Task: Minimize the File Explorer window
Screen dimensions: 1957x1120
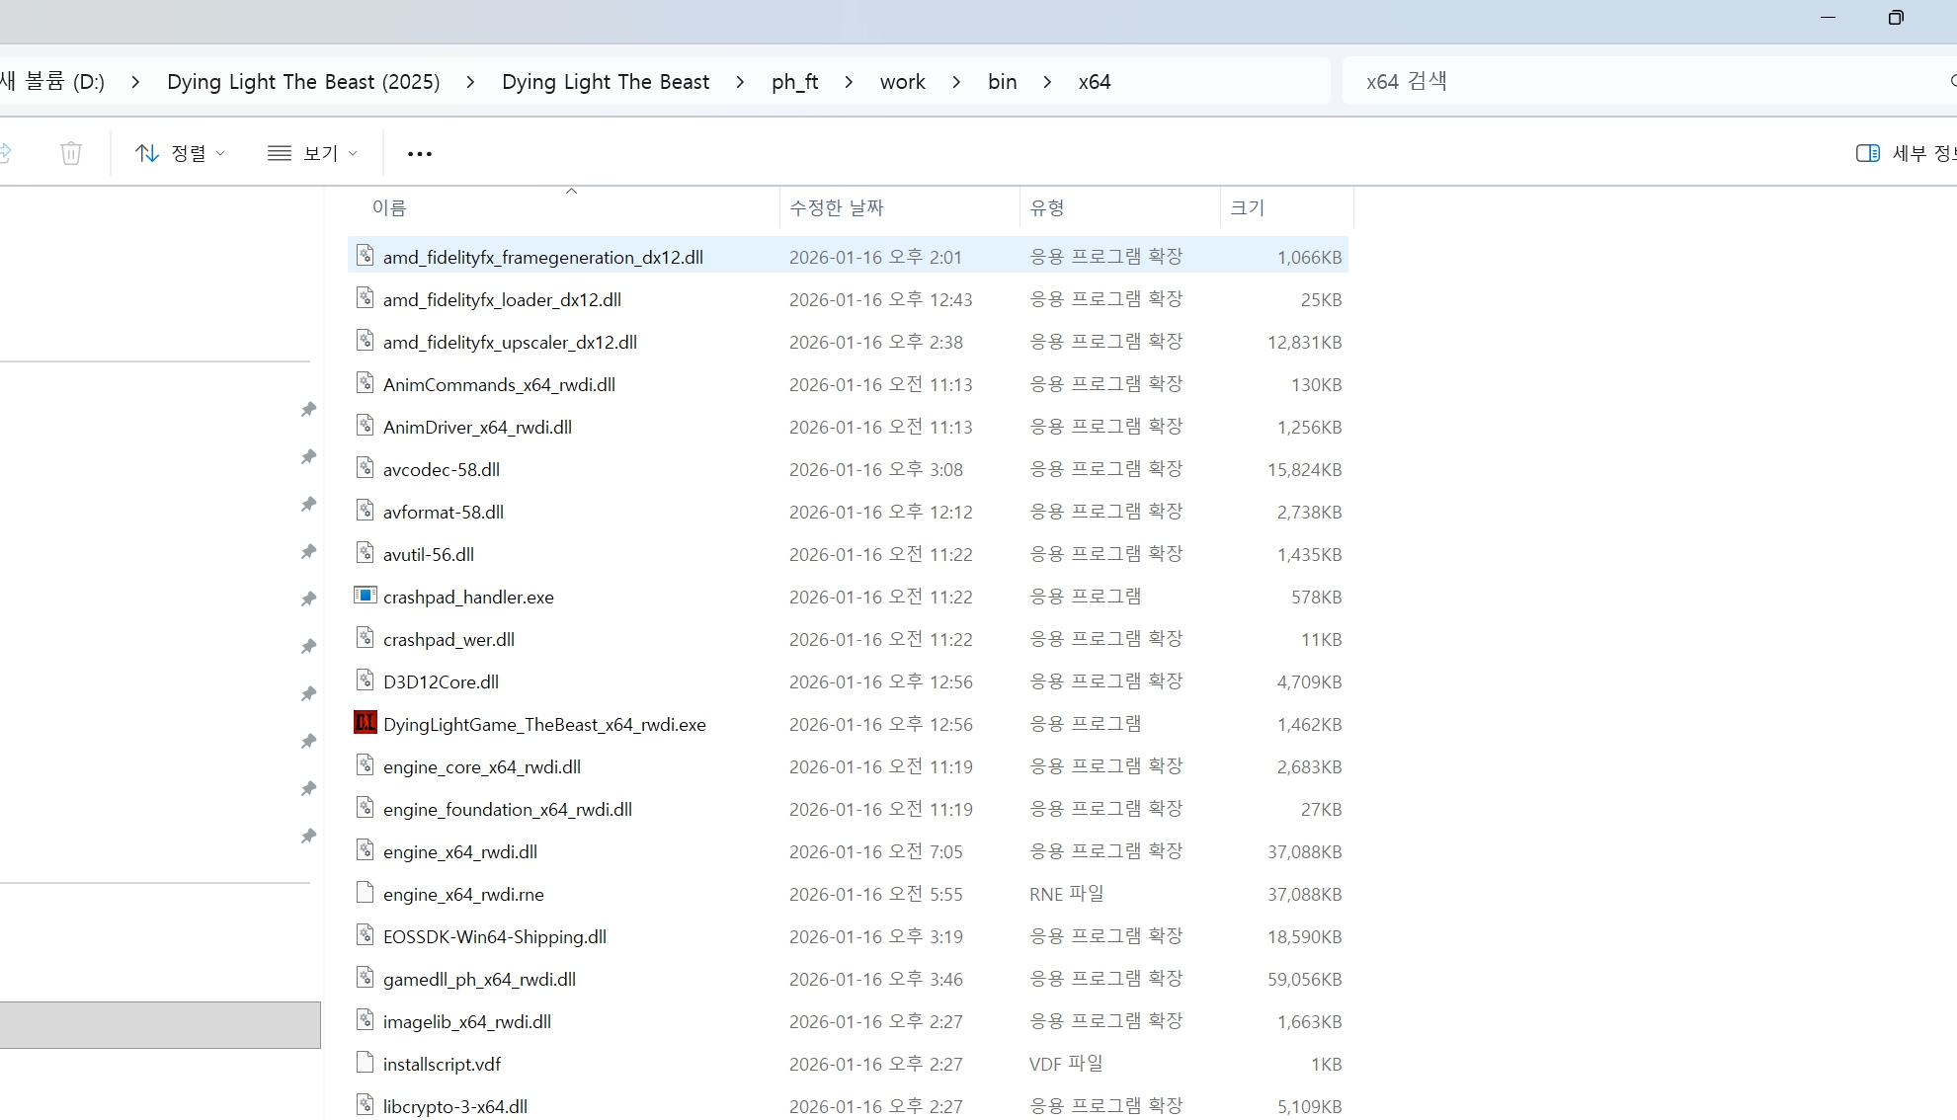Action: [x=1828, y=18]
